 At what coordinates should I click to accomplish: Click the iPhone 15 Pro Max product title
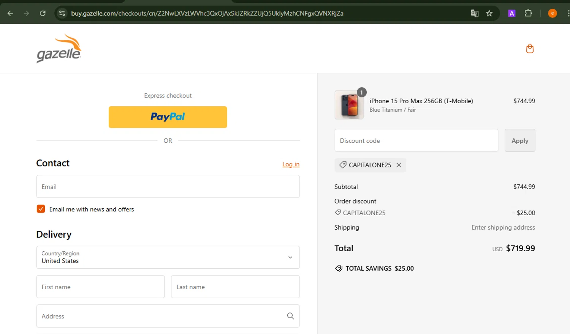coord(421,101)
